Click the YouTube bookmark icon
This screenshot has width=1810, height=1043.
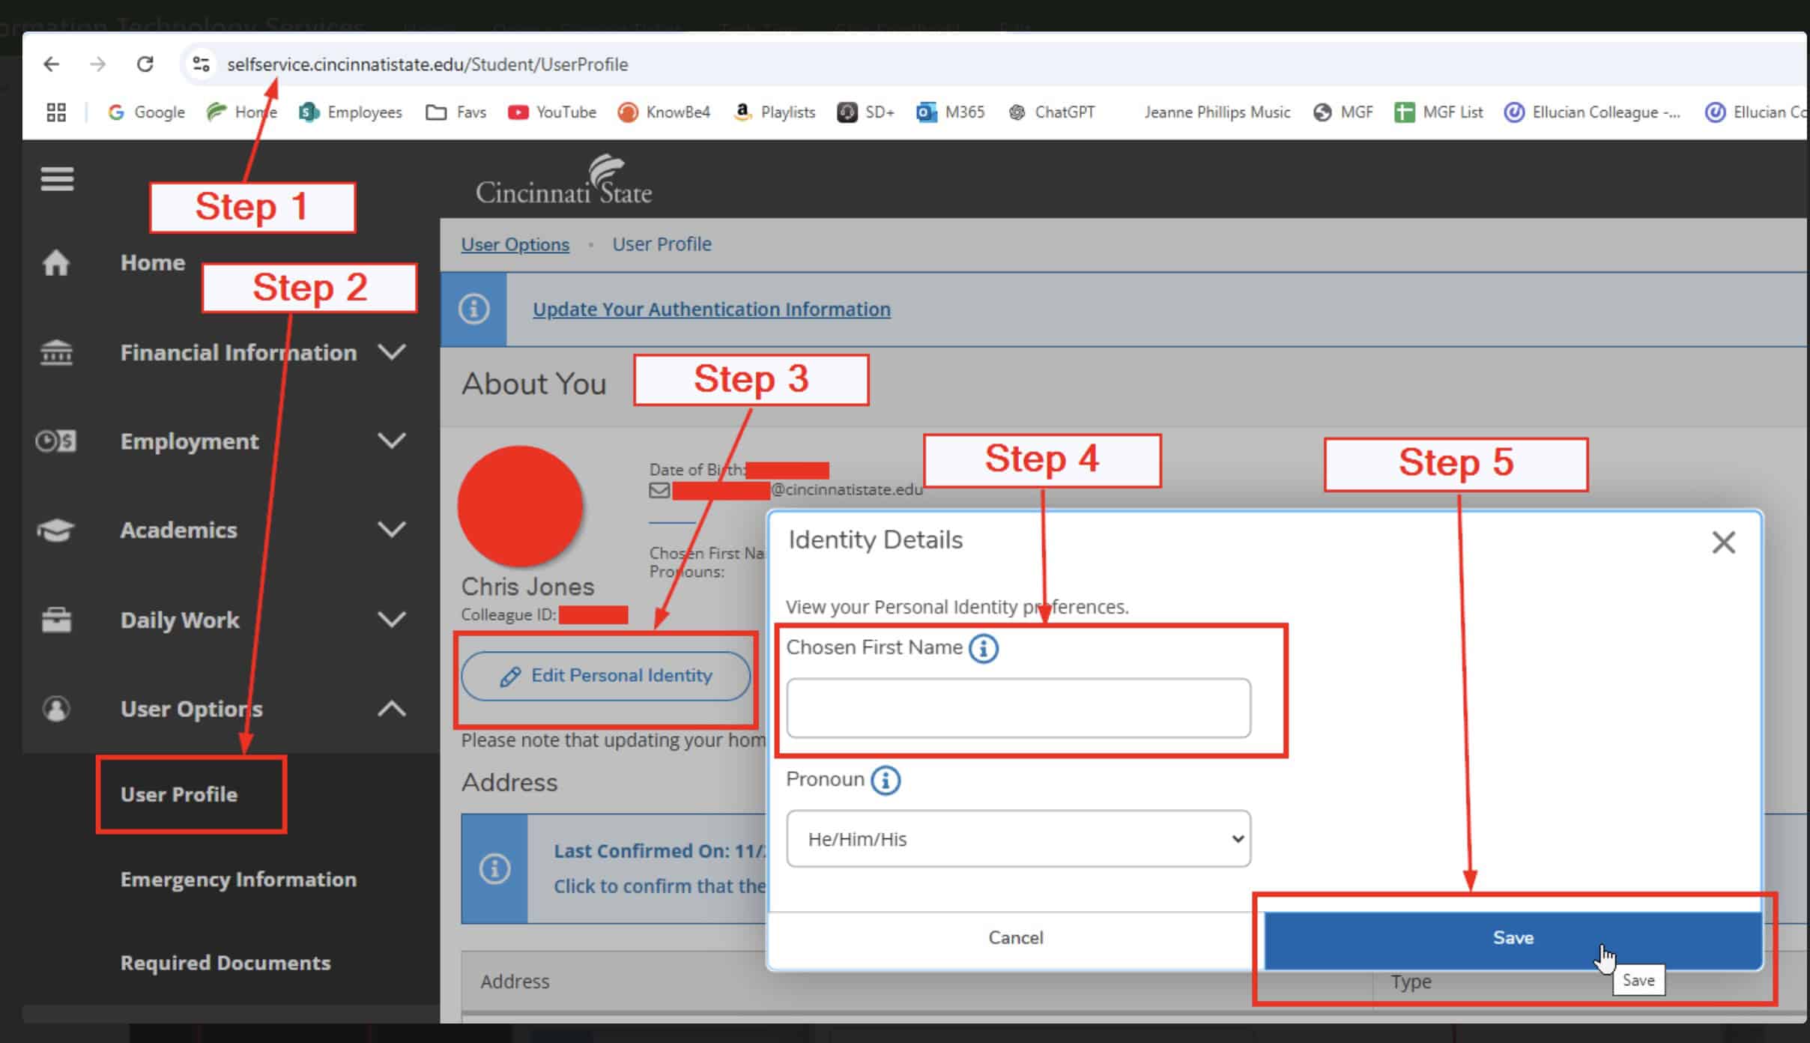coord(518,112)
